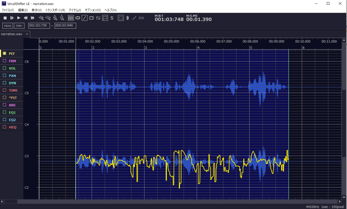
Task: Close the narration.wav tab
Action: tap(27, 34)
